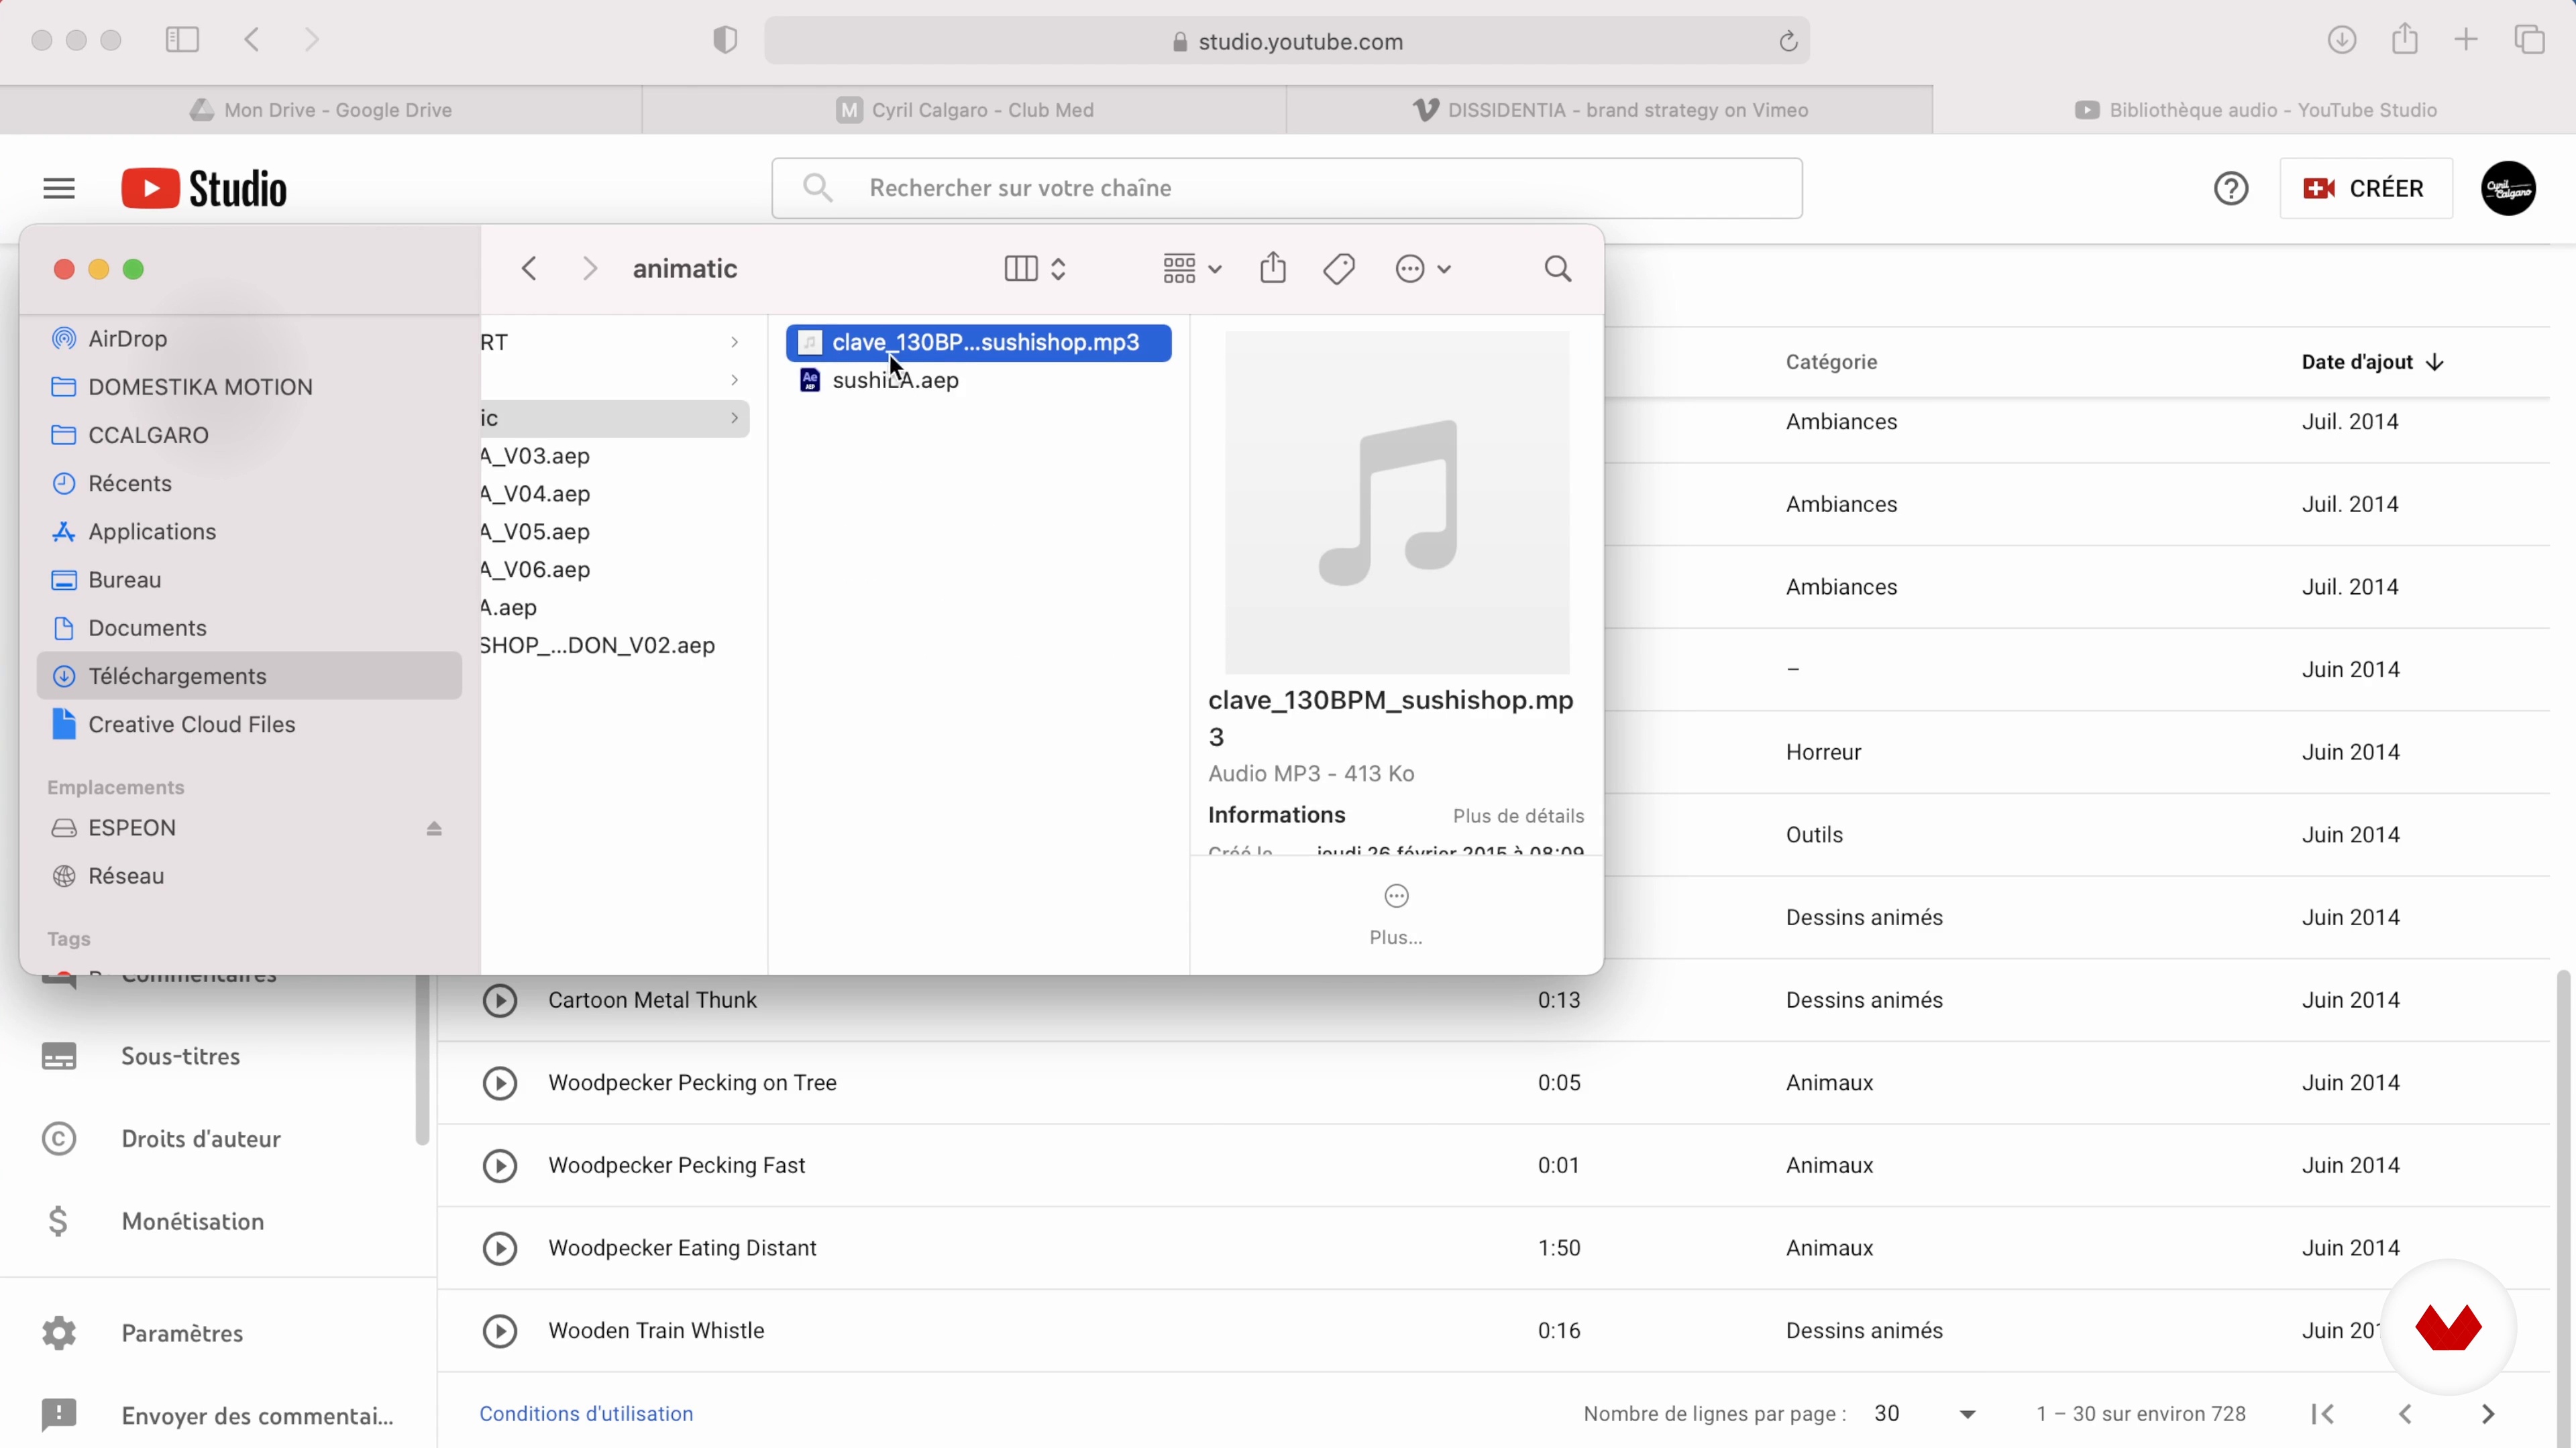
Task: Select AirDrop in Finder sidebar
Action: click(249, 339)
